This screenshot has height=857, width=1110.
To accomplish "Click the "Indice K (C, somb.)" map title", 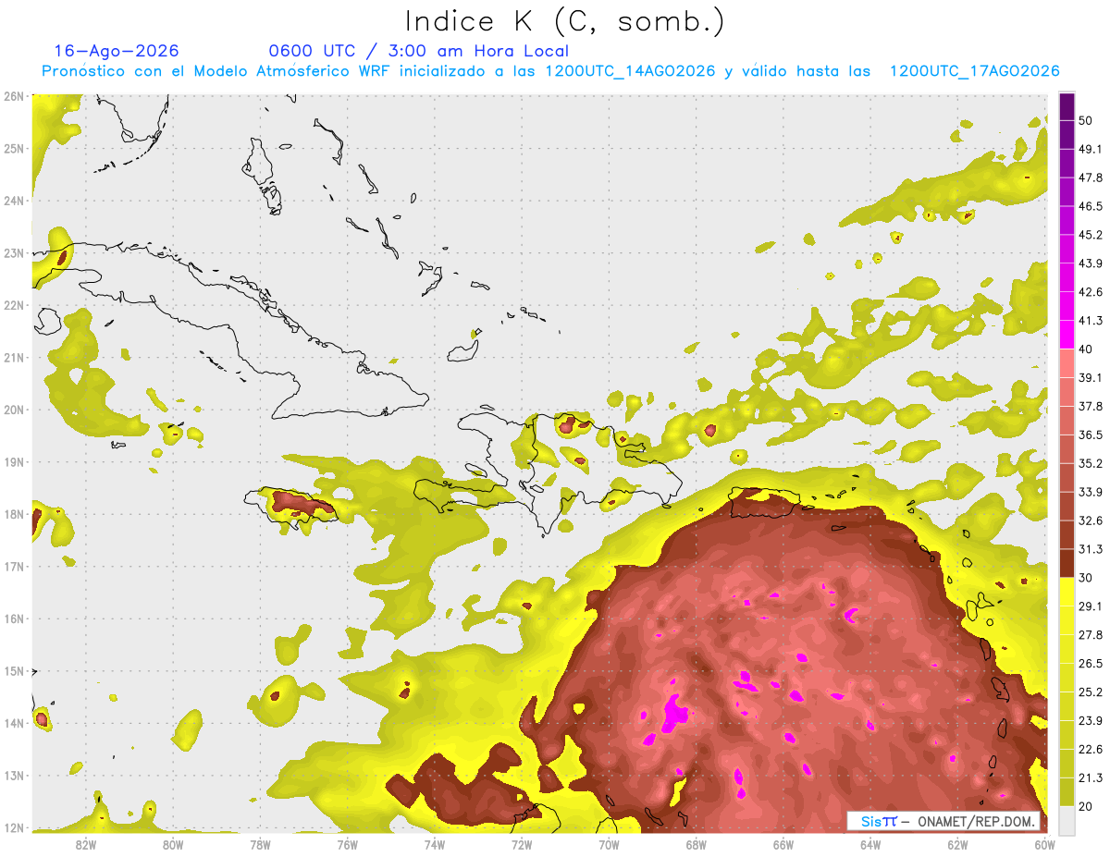I will click(x=565, y=21).
